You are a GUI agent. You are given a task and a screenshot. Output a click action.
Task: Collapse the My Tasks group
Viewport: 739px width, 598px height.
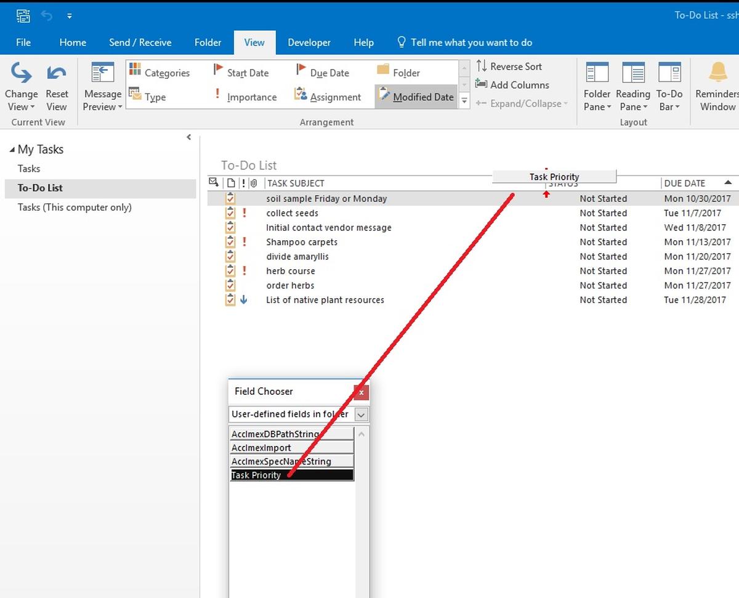pos(12,150)
